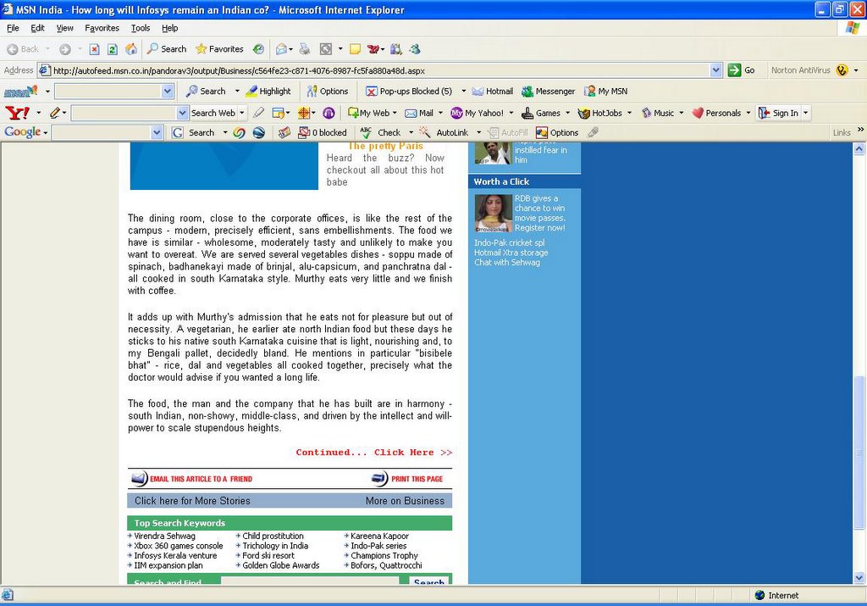Click the Forward arrow icon
This screenshot has height=606, width=867.
tap(64, 49)
